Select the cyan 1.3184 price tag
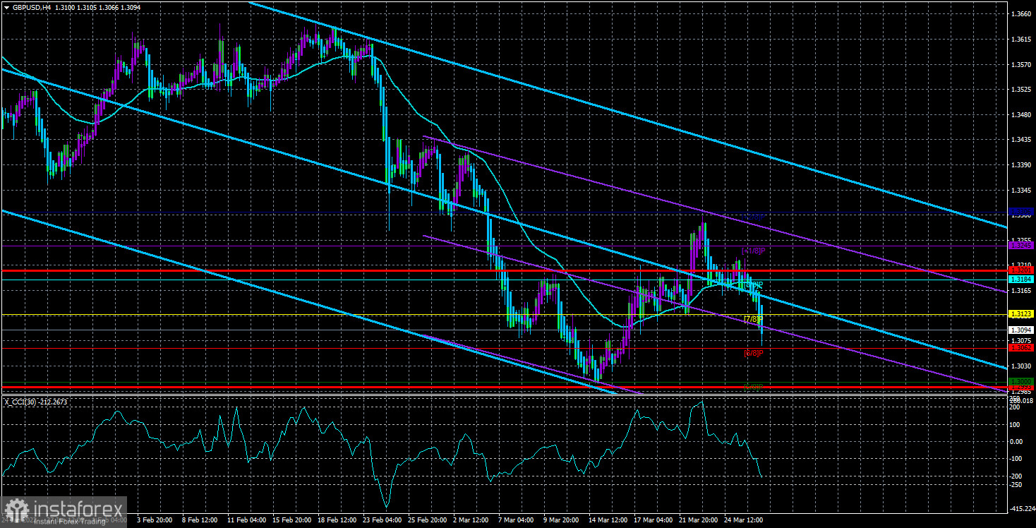This screenshot has height=528, width=1036. [1021, 280]
